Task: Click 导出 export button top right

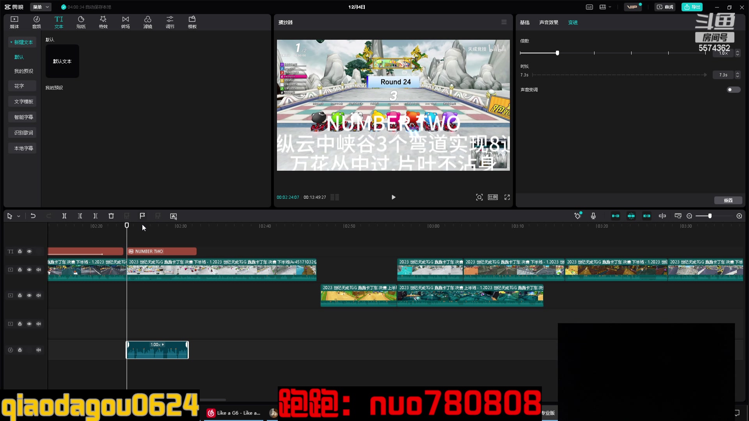Action: 694,7
